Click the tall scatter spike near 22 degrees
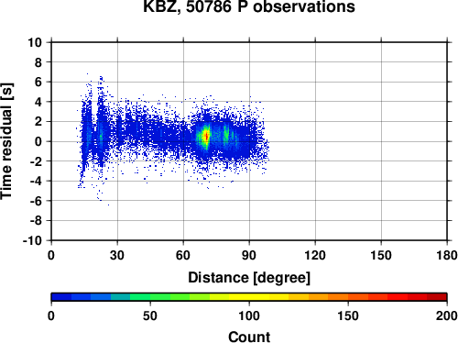The height and width of the screenshot is (343, 458). pyautogui.click(x=101, y=122)
